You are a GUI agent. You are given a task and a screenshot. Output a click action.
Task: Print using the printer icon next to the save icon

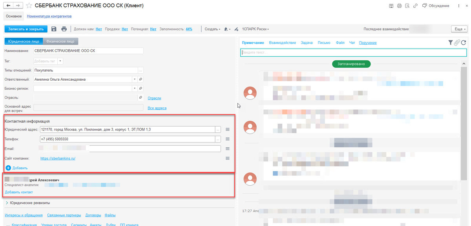64,29
